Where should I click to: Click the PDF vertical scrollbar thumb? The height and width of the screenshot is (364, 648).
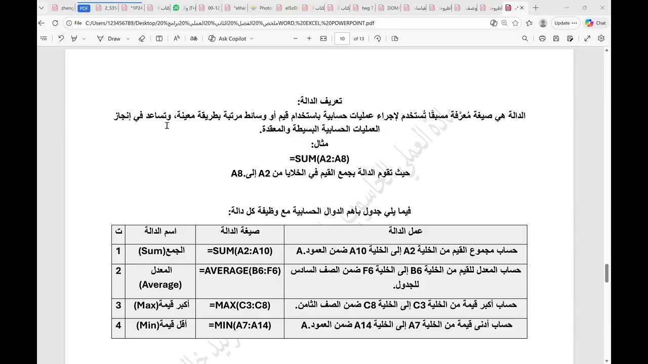click(x=607, y=274)
